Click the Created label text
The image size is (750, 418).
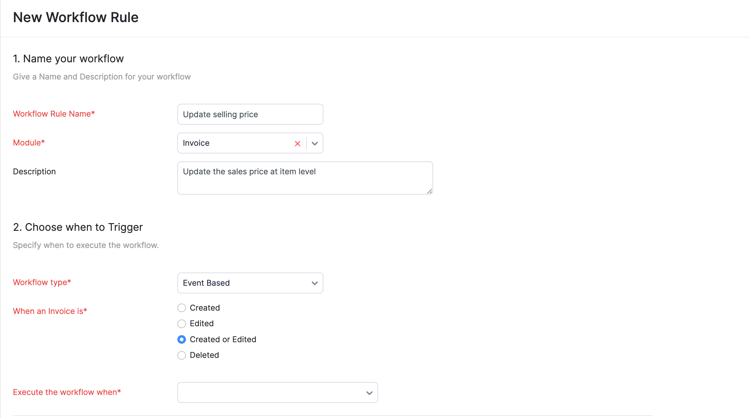coord(205,308)
